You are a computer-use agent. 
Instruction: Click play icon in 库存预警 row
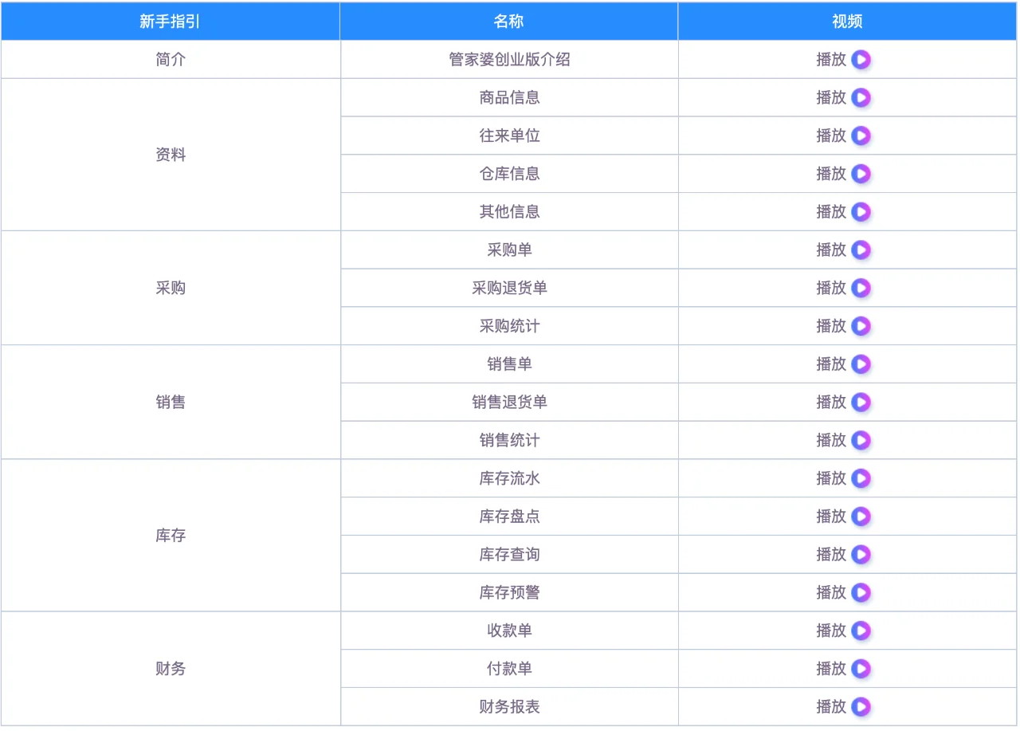[861, 593]
